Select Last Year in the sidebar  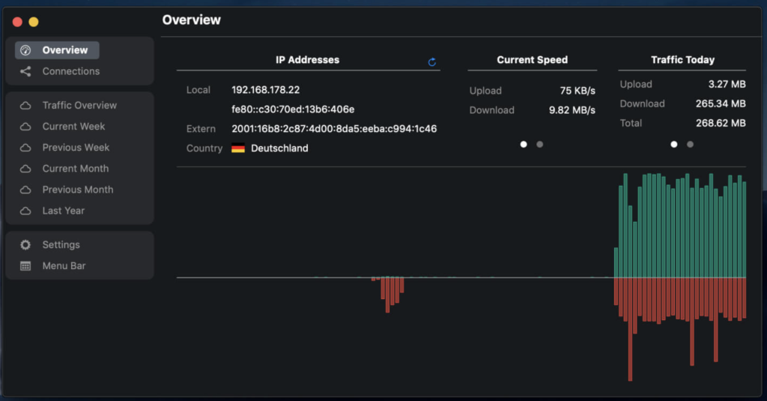(64, 211)
